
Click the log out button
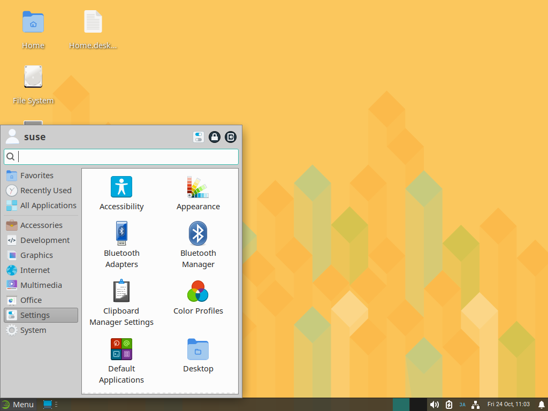231,137
